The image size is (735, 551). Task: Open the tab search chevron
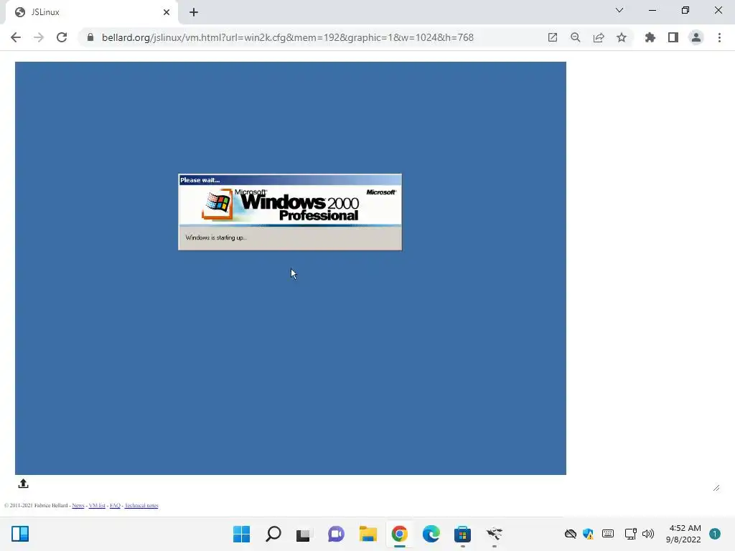point(619,10)
